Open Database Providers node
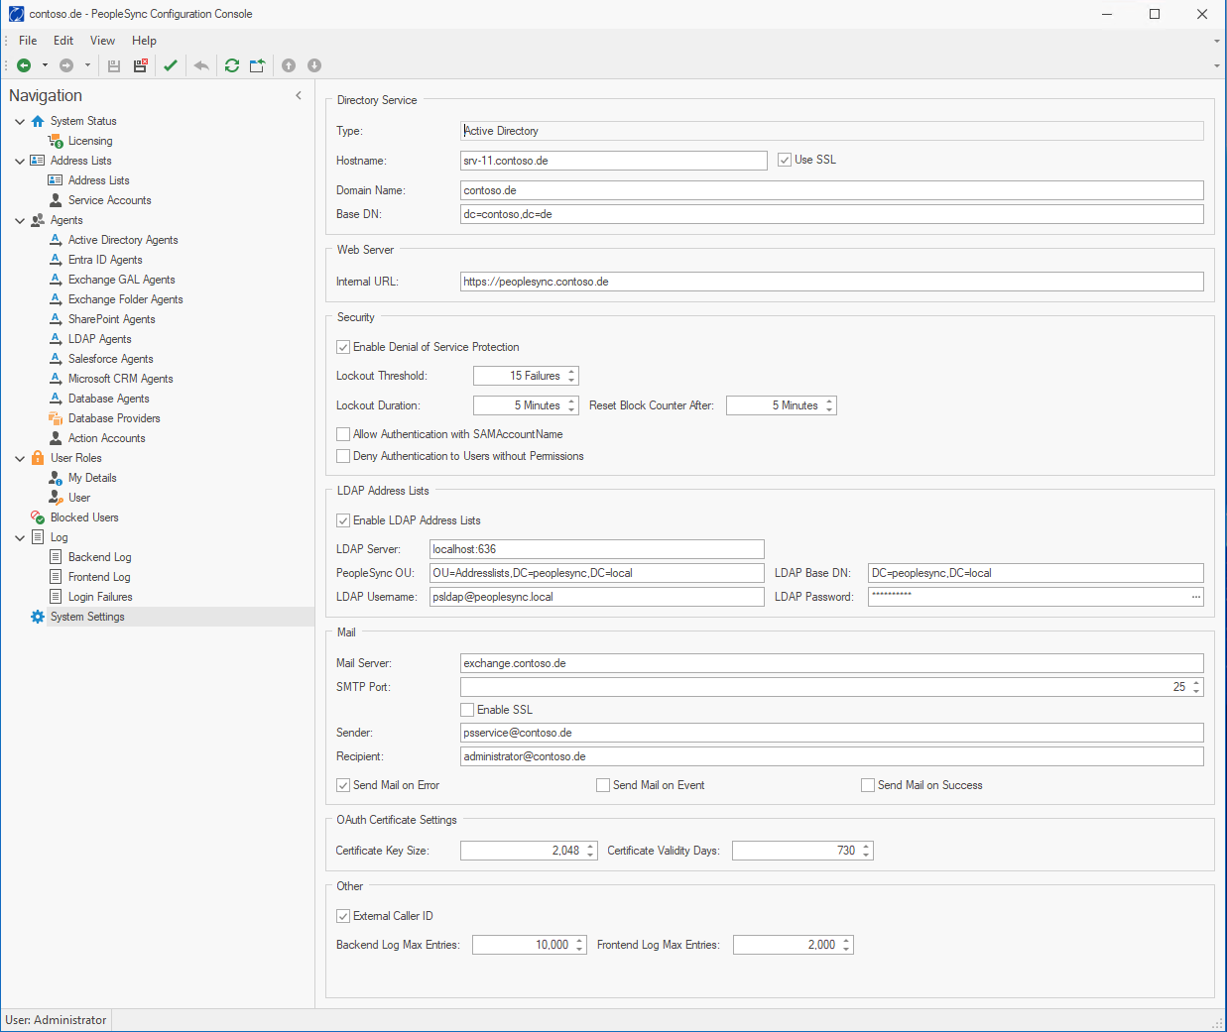The width and height of the screenshot is (1227, 1032). click(114, 418)
